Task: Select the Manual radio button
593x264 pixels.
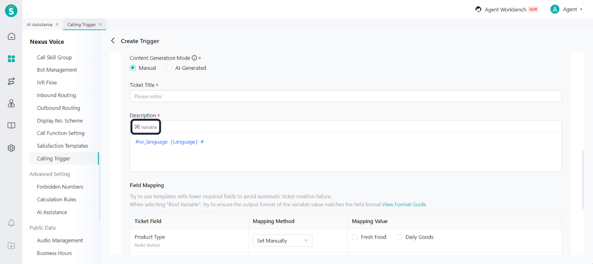Action: 132,68
